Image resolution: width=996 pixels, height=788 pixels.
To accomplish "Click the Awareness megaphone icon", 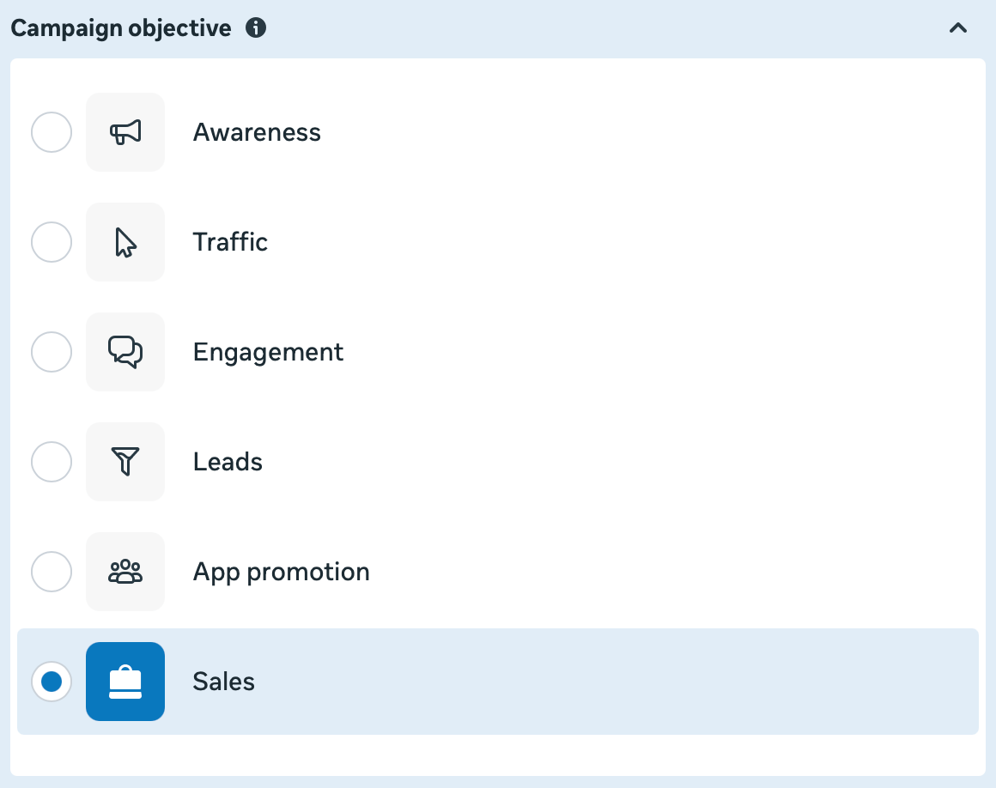I will pos(125,132).
